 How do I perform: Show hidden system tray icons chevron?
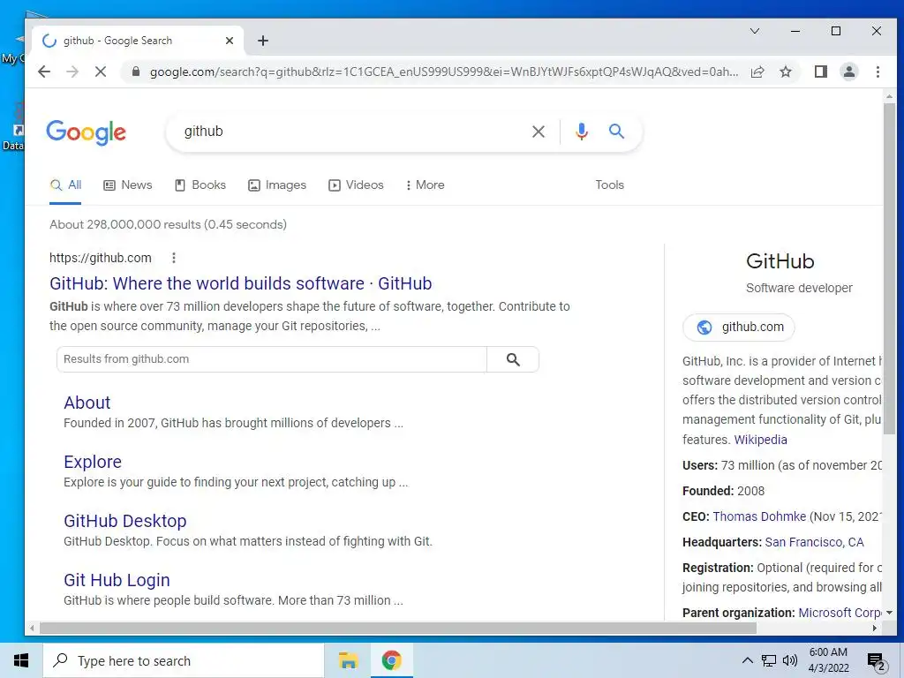coord(747,660)
